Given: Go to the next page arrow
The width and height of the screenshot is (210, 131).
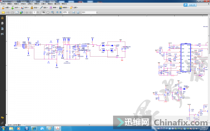Looking at the screenshot, I should pos(31,12).
